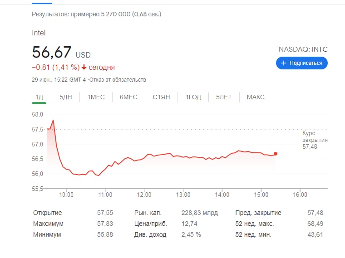Select the 1Д chart range tab
The height and width of the screenshot is (258, 345).
[x=39, y=97]
